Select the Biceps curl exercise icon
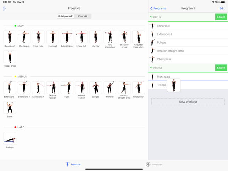 click(x=10, y=37)
